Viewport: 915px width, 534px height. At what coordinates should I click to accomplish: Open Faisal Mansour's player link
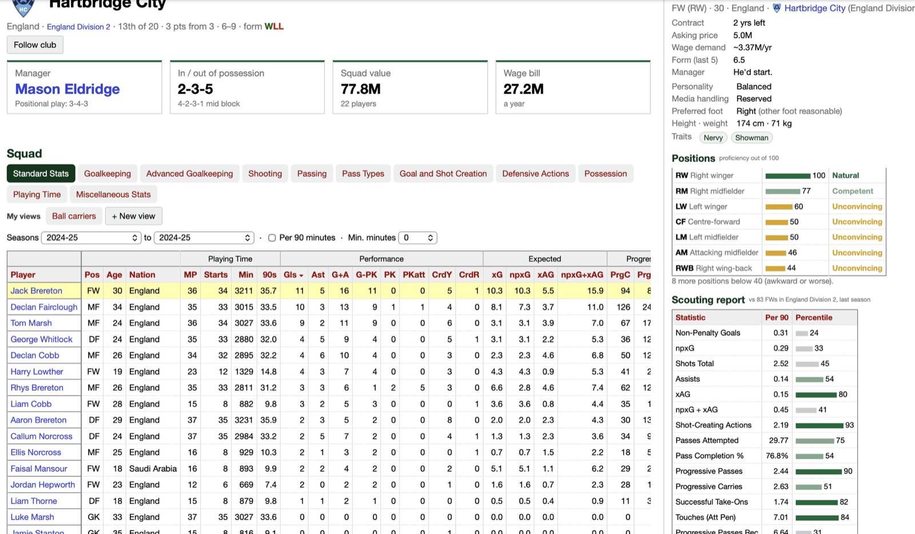(39, 468)
